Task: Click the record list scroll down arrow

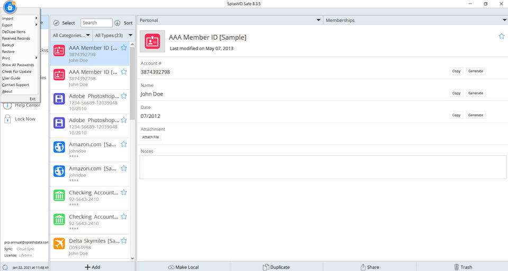Action: (x=132, y=258)
